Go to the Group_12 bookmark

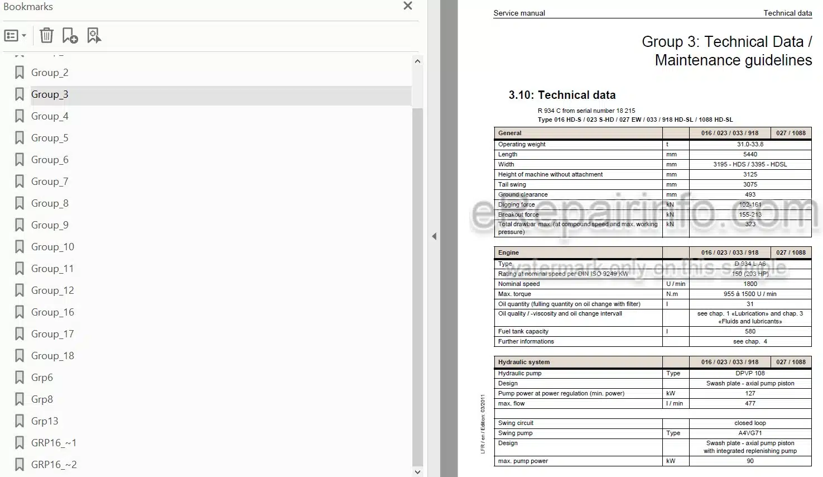[52, 290]
